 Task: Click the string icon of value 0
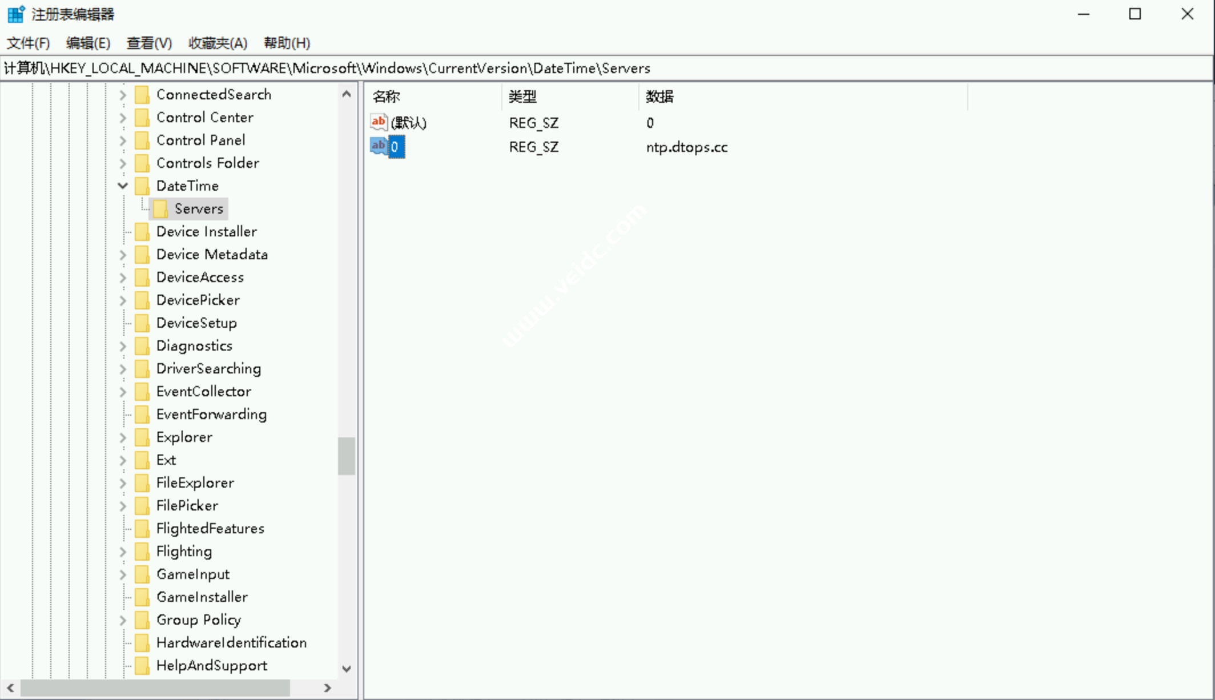tap(378, 146)
